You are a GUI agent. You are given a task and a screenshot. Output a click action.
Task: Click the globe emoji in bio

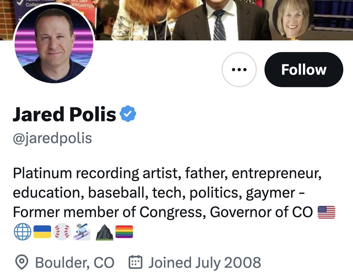[x=22, y=232]
